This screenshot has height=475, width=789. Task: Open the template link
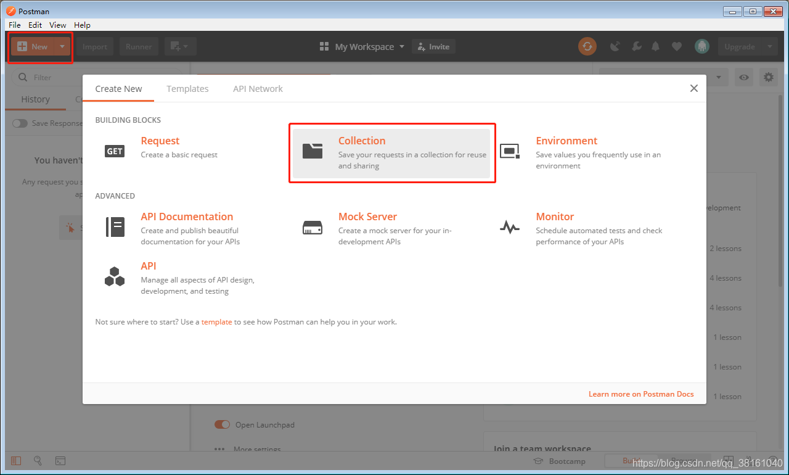(x=216, y=321)
